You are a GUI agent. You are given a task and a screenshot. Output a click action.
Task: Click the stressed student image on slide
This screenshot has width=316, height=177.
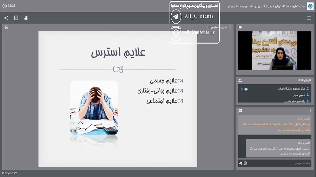94,108
